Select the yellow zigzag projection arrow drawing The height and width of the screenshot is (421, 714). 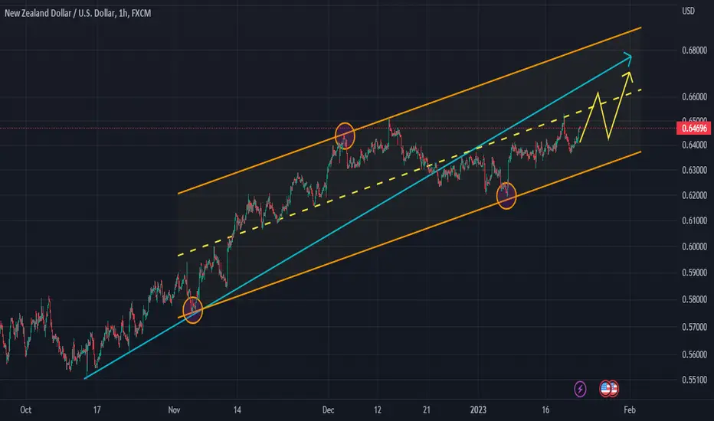pos(606,107)
